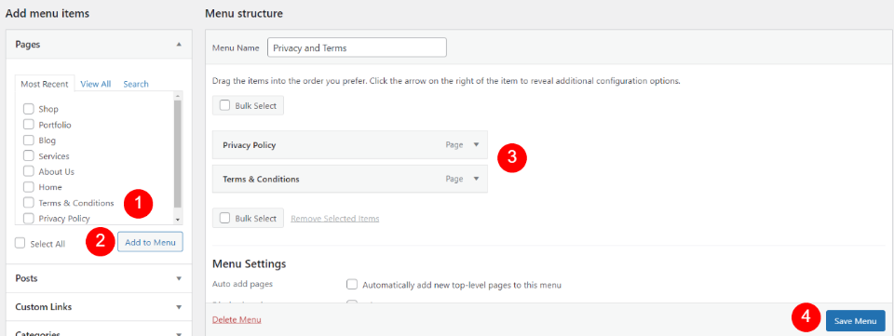Expand the Custom Links panel arrow
Viewport: 894px width, 336px height.
pos(179,307)
